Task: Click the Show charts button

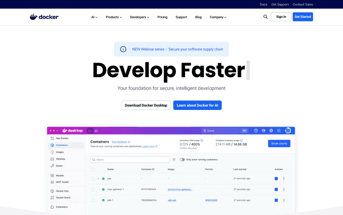Action: (x=279, y=143)
